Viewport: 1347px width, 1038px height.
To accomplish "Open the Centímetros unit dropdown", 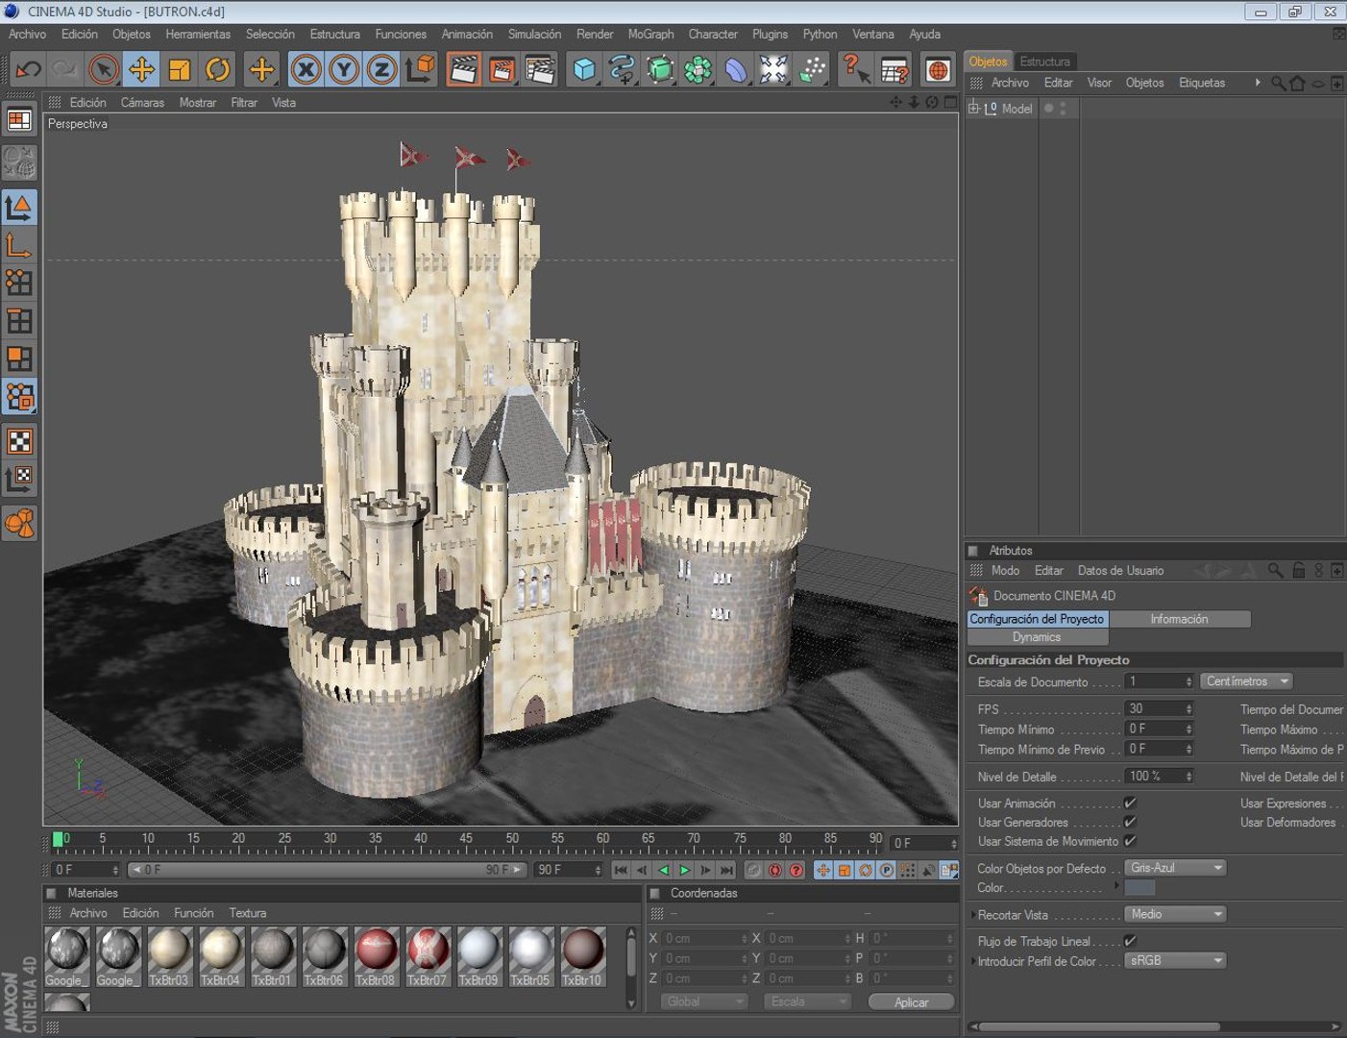I will click(1246, 681).
